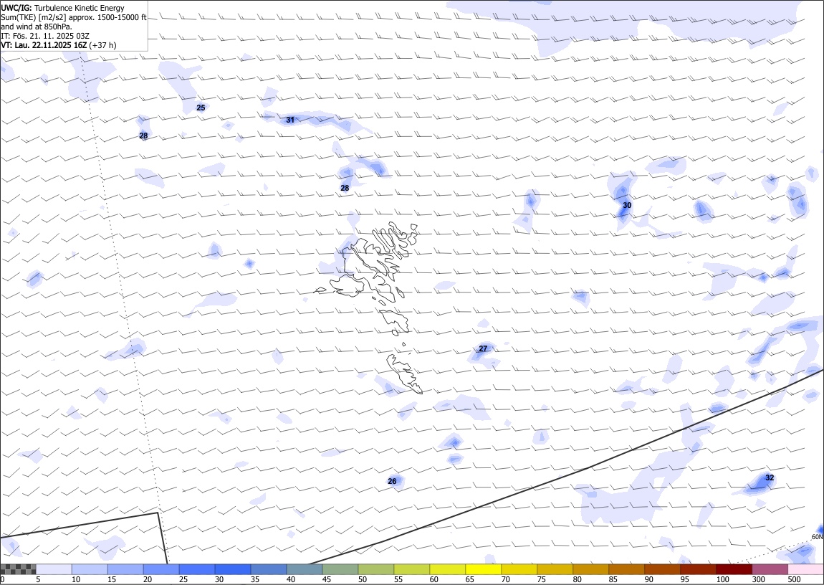
Task: Click the 90–95 rust swatch
Action: click(662, 569)
